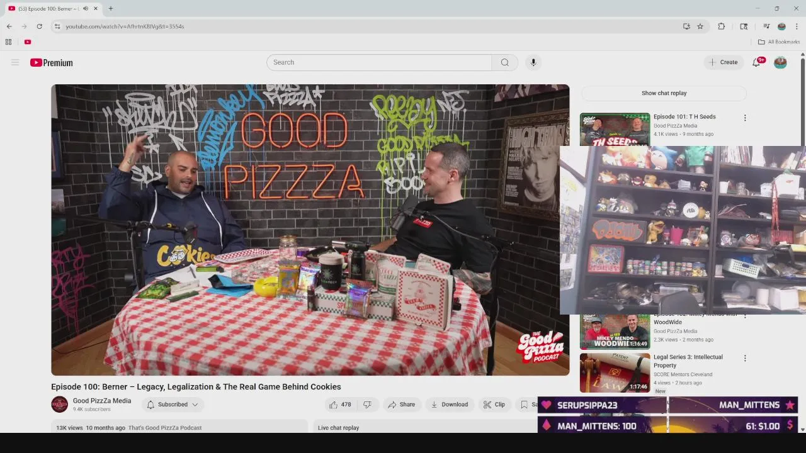Open the apps grid in bookmarks bar
Screen dimensions: 806x453
click(x=8, y=42)
